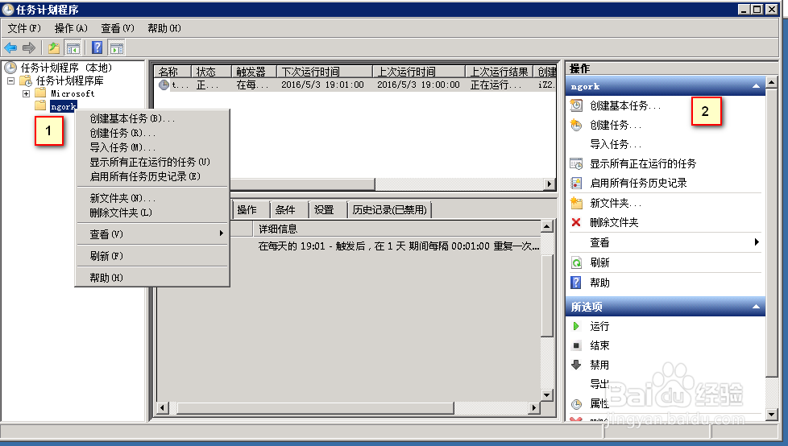Sort by 触发器 column header

[254, 72]
